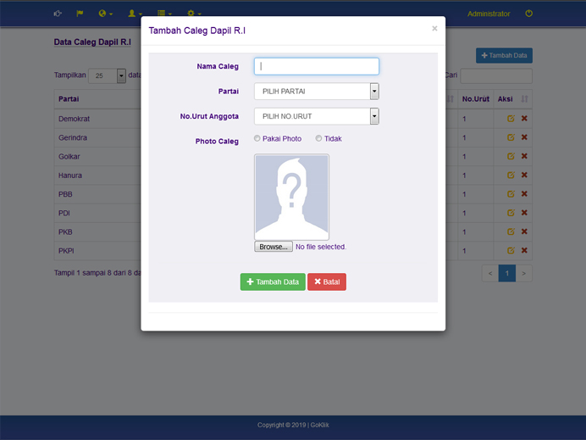586x440 pixels.
Task: Click edit icon in the Demokrat row
Action: 511,119
